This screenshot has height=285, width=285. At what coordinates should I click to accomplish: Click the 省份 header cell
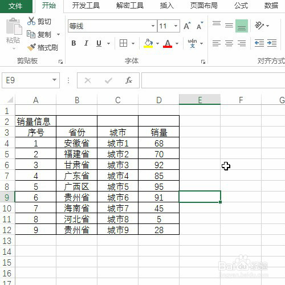coord(77,132)
